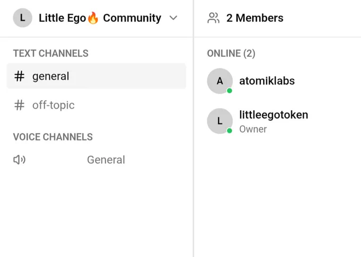
Task: Open atomiklabs member profile
Action: click(267, 81)
